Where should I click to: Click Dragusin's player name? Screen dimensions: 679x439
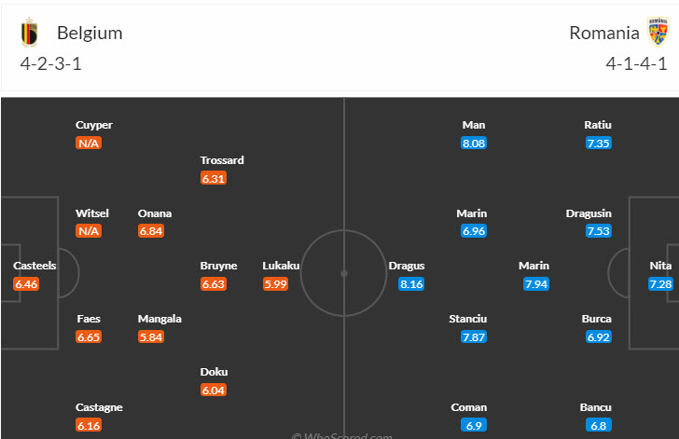589,213
